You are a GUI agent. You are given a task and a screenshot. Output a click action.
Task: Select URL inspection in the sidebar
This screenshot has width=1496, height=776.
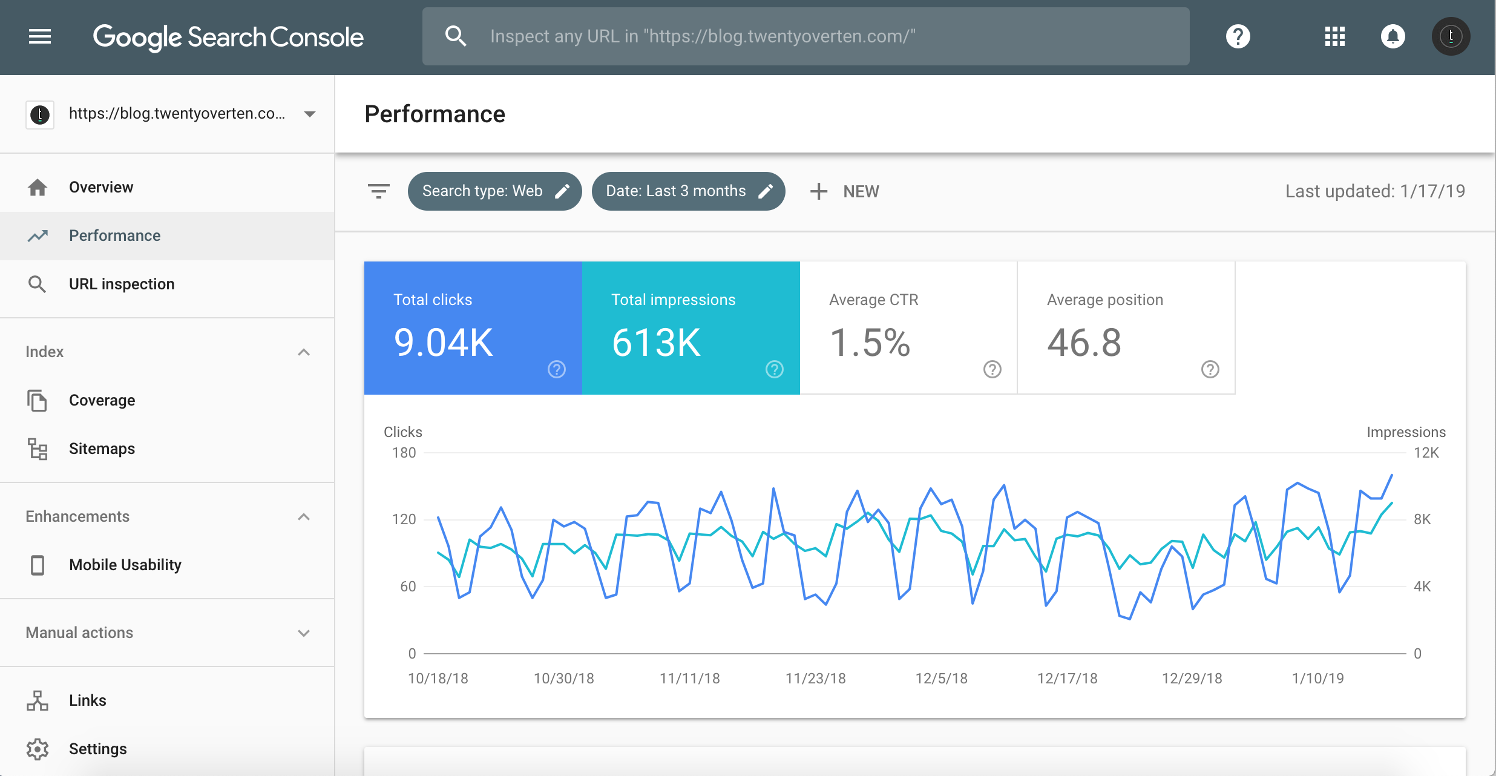pyautogui.click(x=121, y=283)
